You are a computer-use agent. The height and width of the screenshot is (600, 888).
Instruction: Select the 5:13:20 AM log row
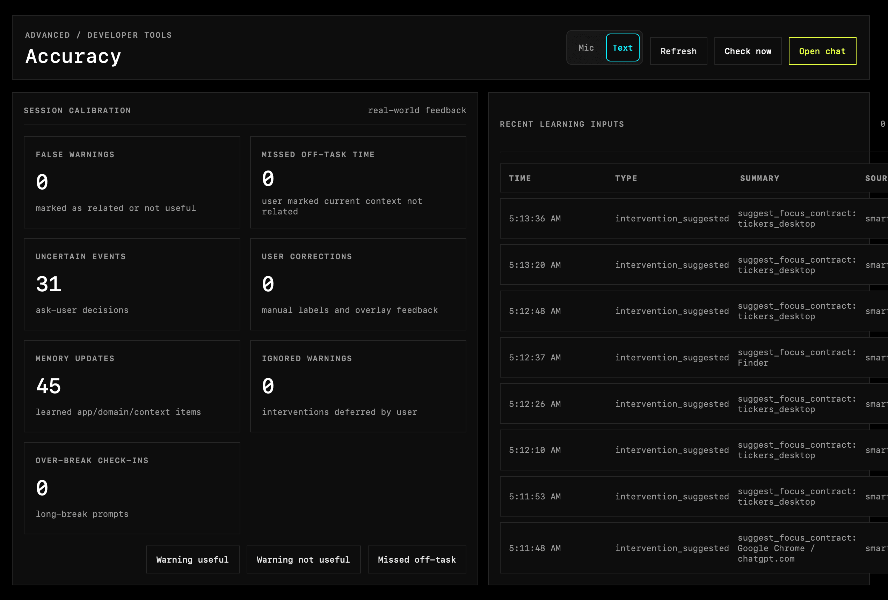coord(694,265)
